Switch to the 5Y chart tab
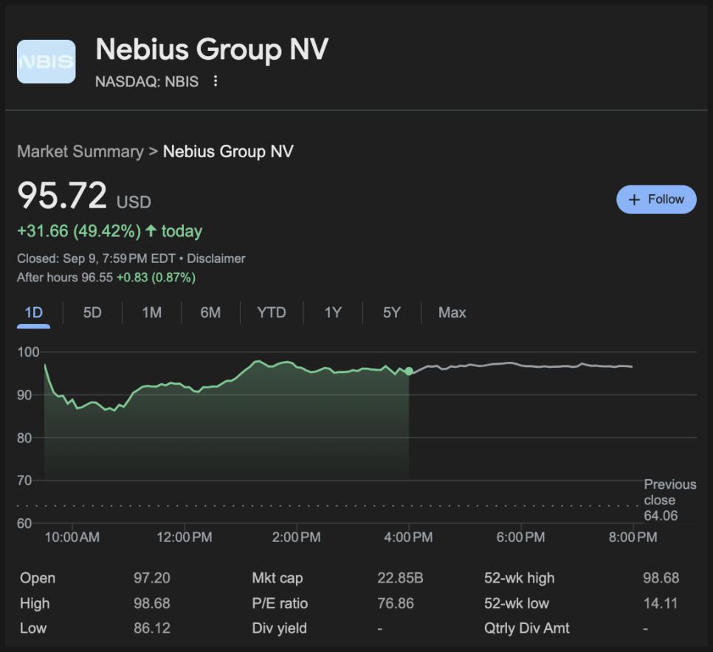Image resolution: width=713 pixels, height=652 pixels. coord(391,312)
